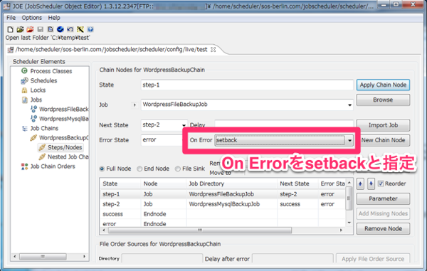Close the live/test editor tab
The width and height of the screenshot is (427, 271).
click(213, 50)
